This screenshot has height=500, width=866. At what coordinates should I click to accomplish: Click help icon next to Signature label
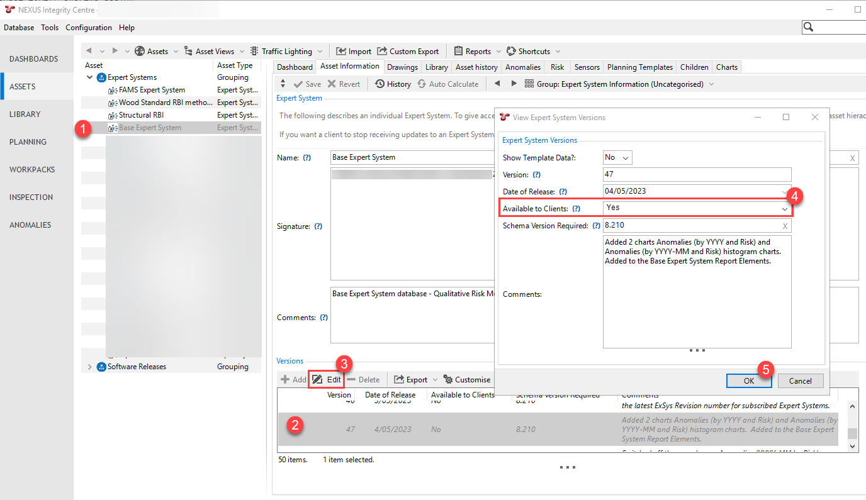click(318, 226)
